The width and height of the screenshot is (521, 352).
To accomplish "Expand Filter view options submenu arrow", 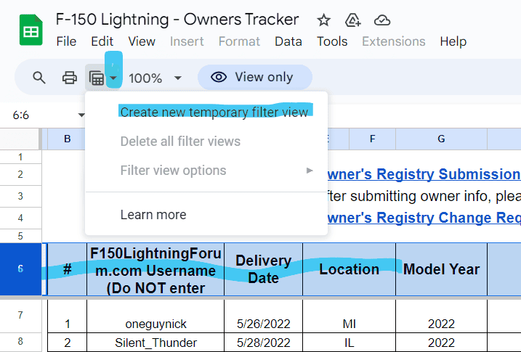I will 310,171.
